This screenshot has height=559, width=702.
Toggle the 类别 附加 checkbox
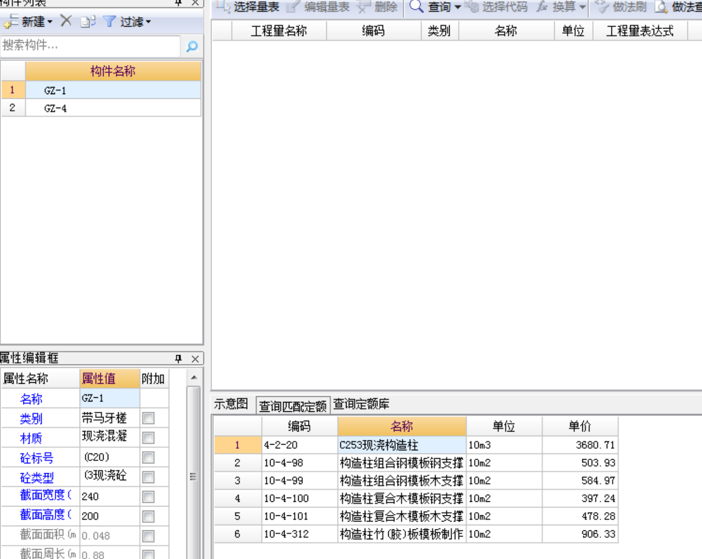click(148, 418)
